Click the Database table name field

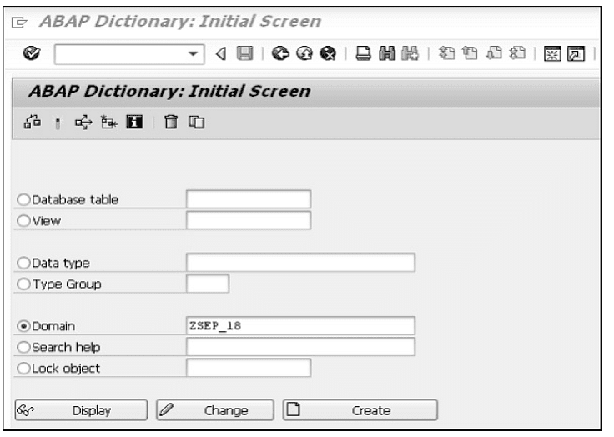pos(249,199)
